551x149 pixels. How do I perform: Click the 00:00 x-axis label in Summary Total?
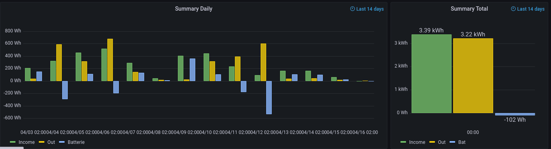(473, 132)
